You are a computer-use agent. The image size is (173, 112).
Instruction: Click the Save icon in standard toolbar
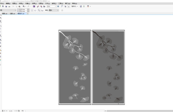(x=6, y=7)
